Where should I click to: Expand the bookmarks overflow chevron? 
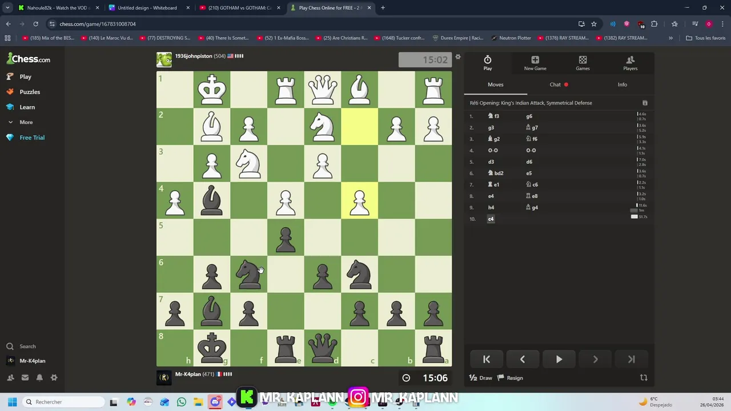[x=670, y=38]
